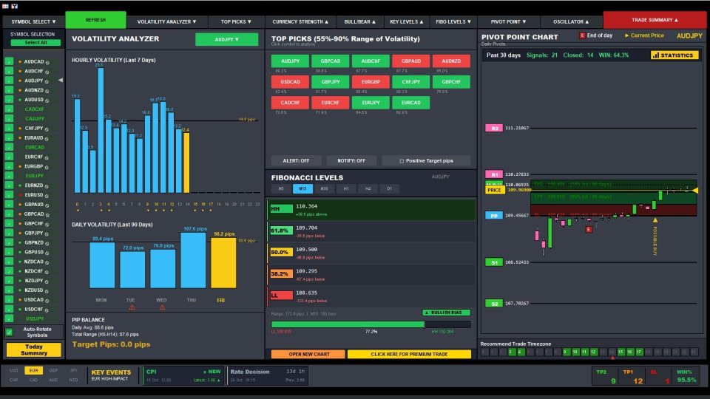Screen dimensions: 710x399
Task: Click the Today Summary button
Action: pyautogui.click(x=34, y=349)
